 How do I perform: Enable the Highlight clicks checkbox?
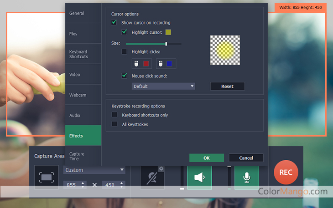coord(124,52)
